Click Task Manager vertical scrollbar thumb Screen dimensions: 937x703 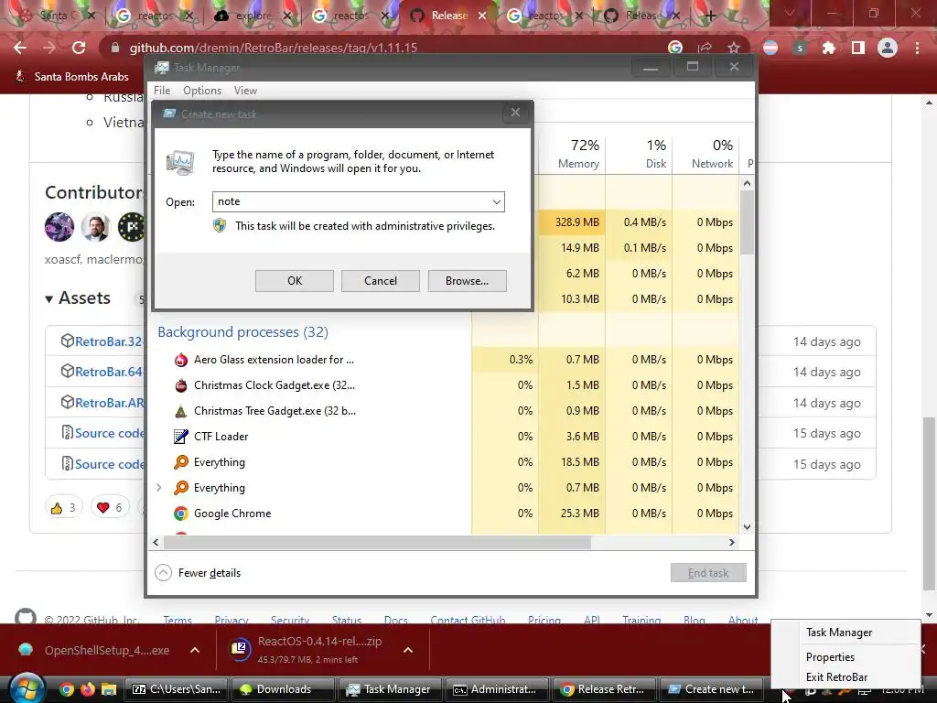747,222
